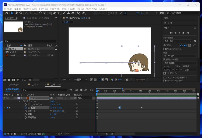Jump to first frame in Preview
Image resolution: width=202 pixels, height=138 pixels.
(x=171, y=33)
